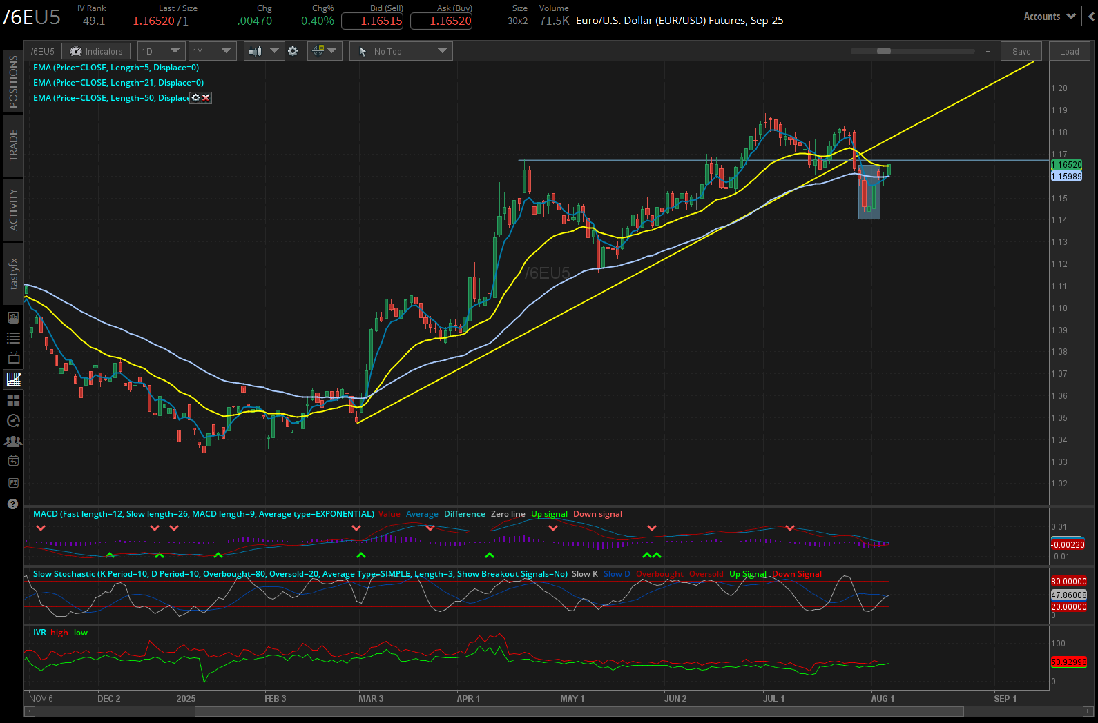Open the bar-chart book sidebar icon

13,317
